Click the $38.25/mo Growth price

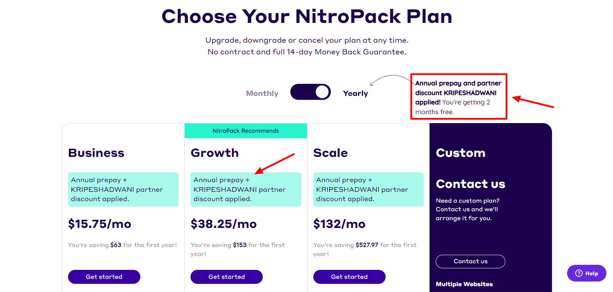(224, 224)
